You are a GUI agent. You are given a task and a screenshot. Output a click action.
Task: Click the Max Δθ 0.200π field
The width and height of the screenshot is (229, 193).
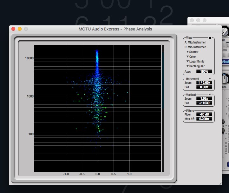pos(204,119)
